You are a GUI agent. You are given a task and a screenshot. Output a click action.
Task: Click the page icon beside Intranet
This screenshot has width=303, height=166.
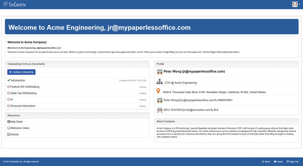click(x=8, y=134)
